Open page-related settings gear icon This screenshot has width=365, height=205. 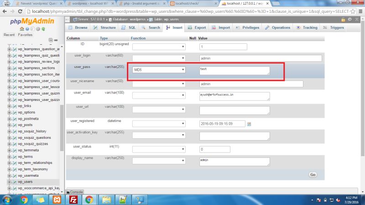coord(349,19)
